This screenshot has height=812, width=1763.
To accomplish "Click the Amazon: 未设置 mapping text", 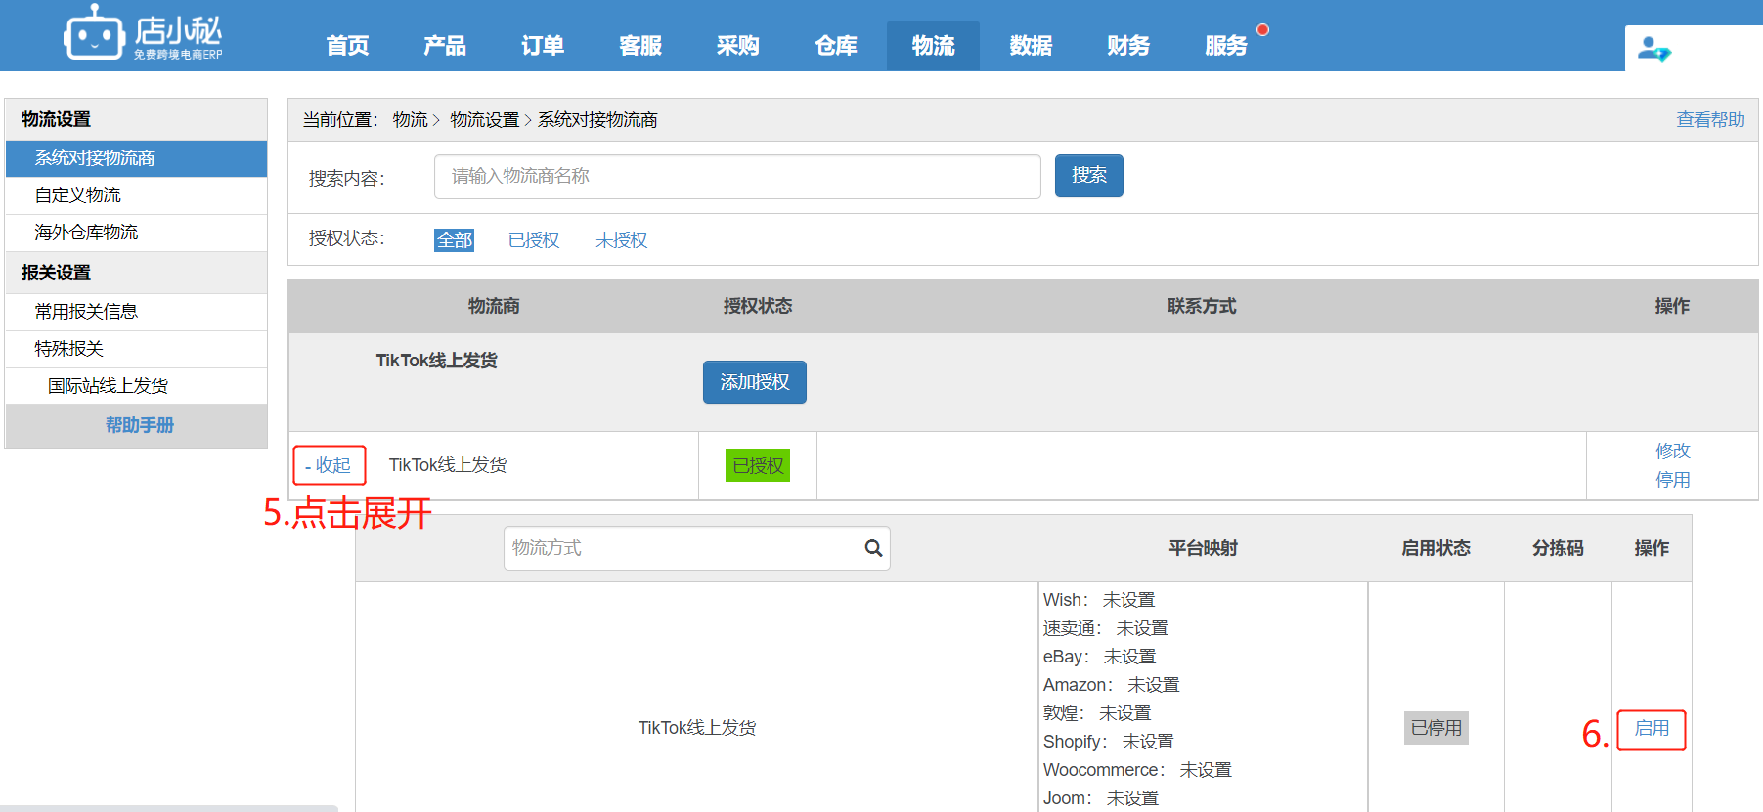I will pyautogui.click(x=1112, y=685).
